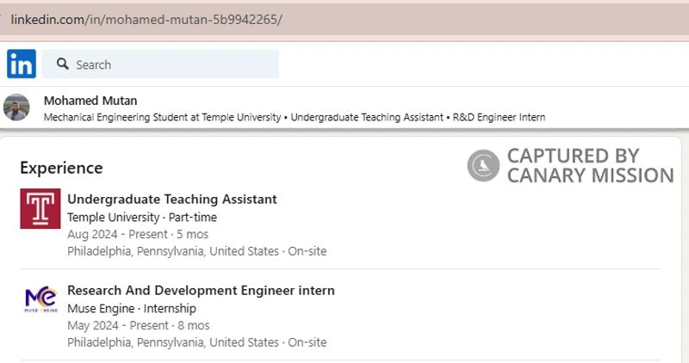Open Research And Development Engineer intern title

(x=201, y=291)
